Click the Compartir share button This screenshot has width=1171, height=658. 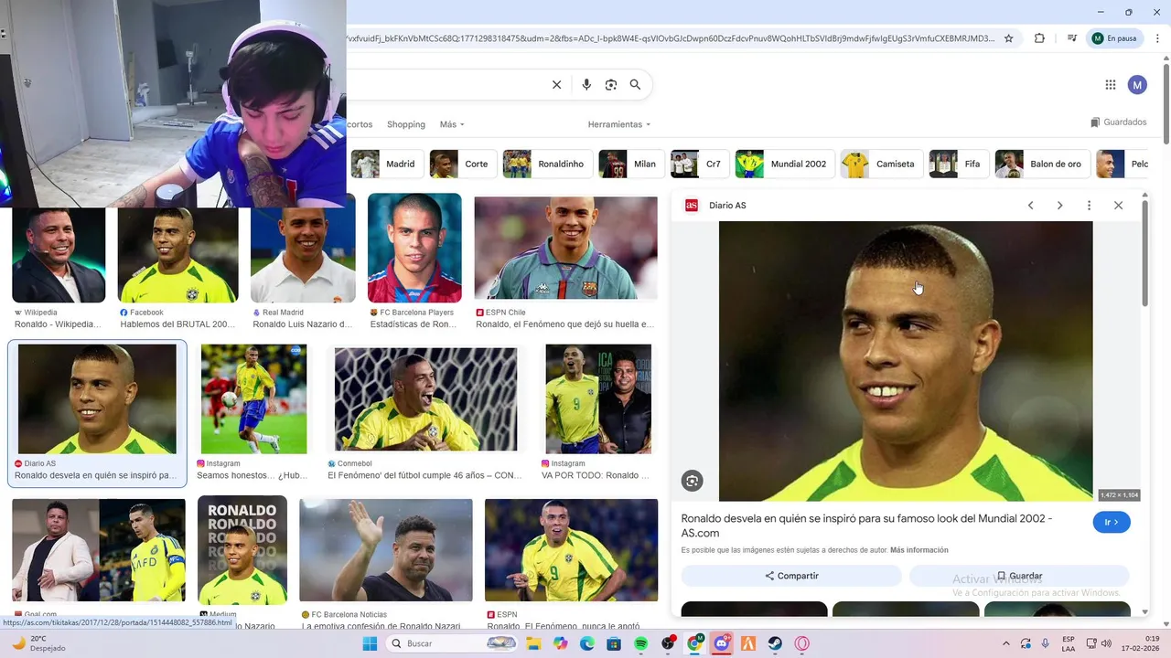[x=791, y=576]
